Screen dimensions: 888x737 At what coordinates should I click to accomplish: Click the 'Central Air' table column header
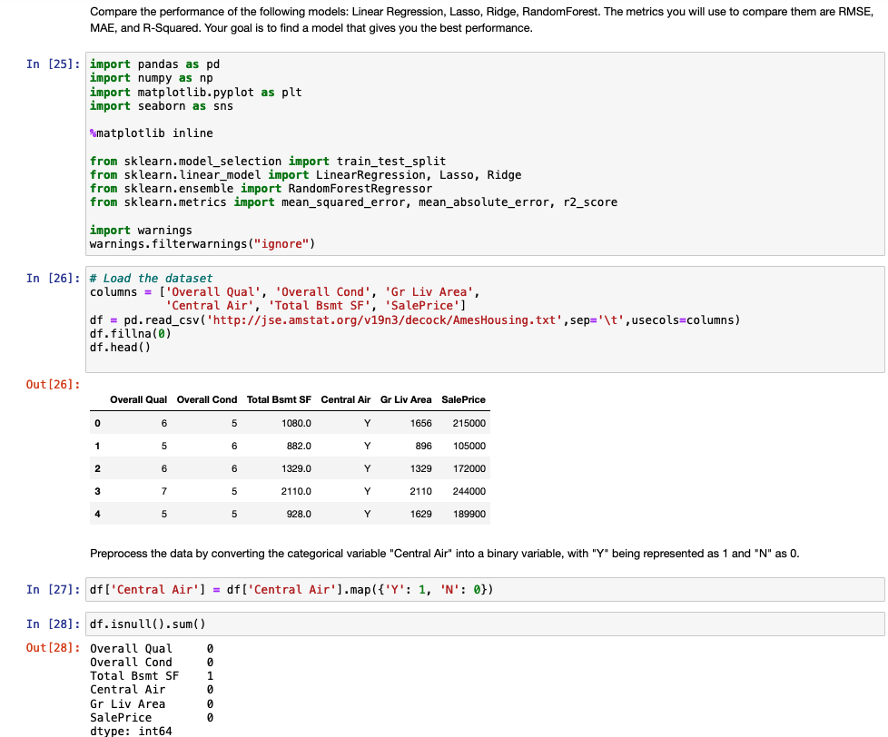345,399
